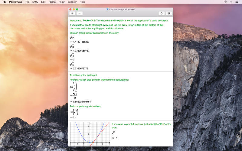
Task: Open Spotlight search magnifier icon
Action: point(231,2)
